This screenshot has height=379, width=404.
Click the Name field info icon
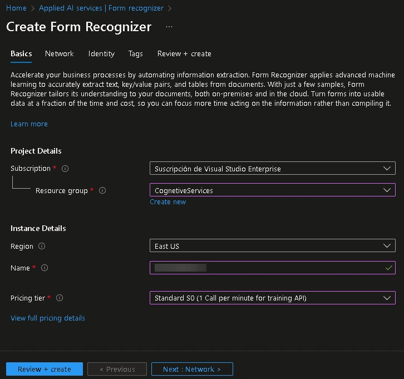[x=45, y=268]
